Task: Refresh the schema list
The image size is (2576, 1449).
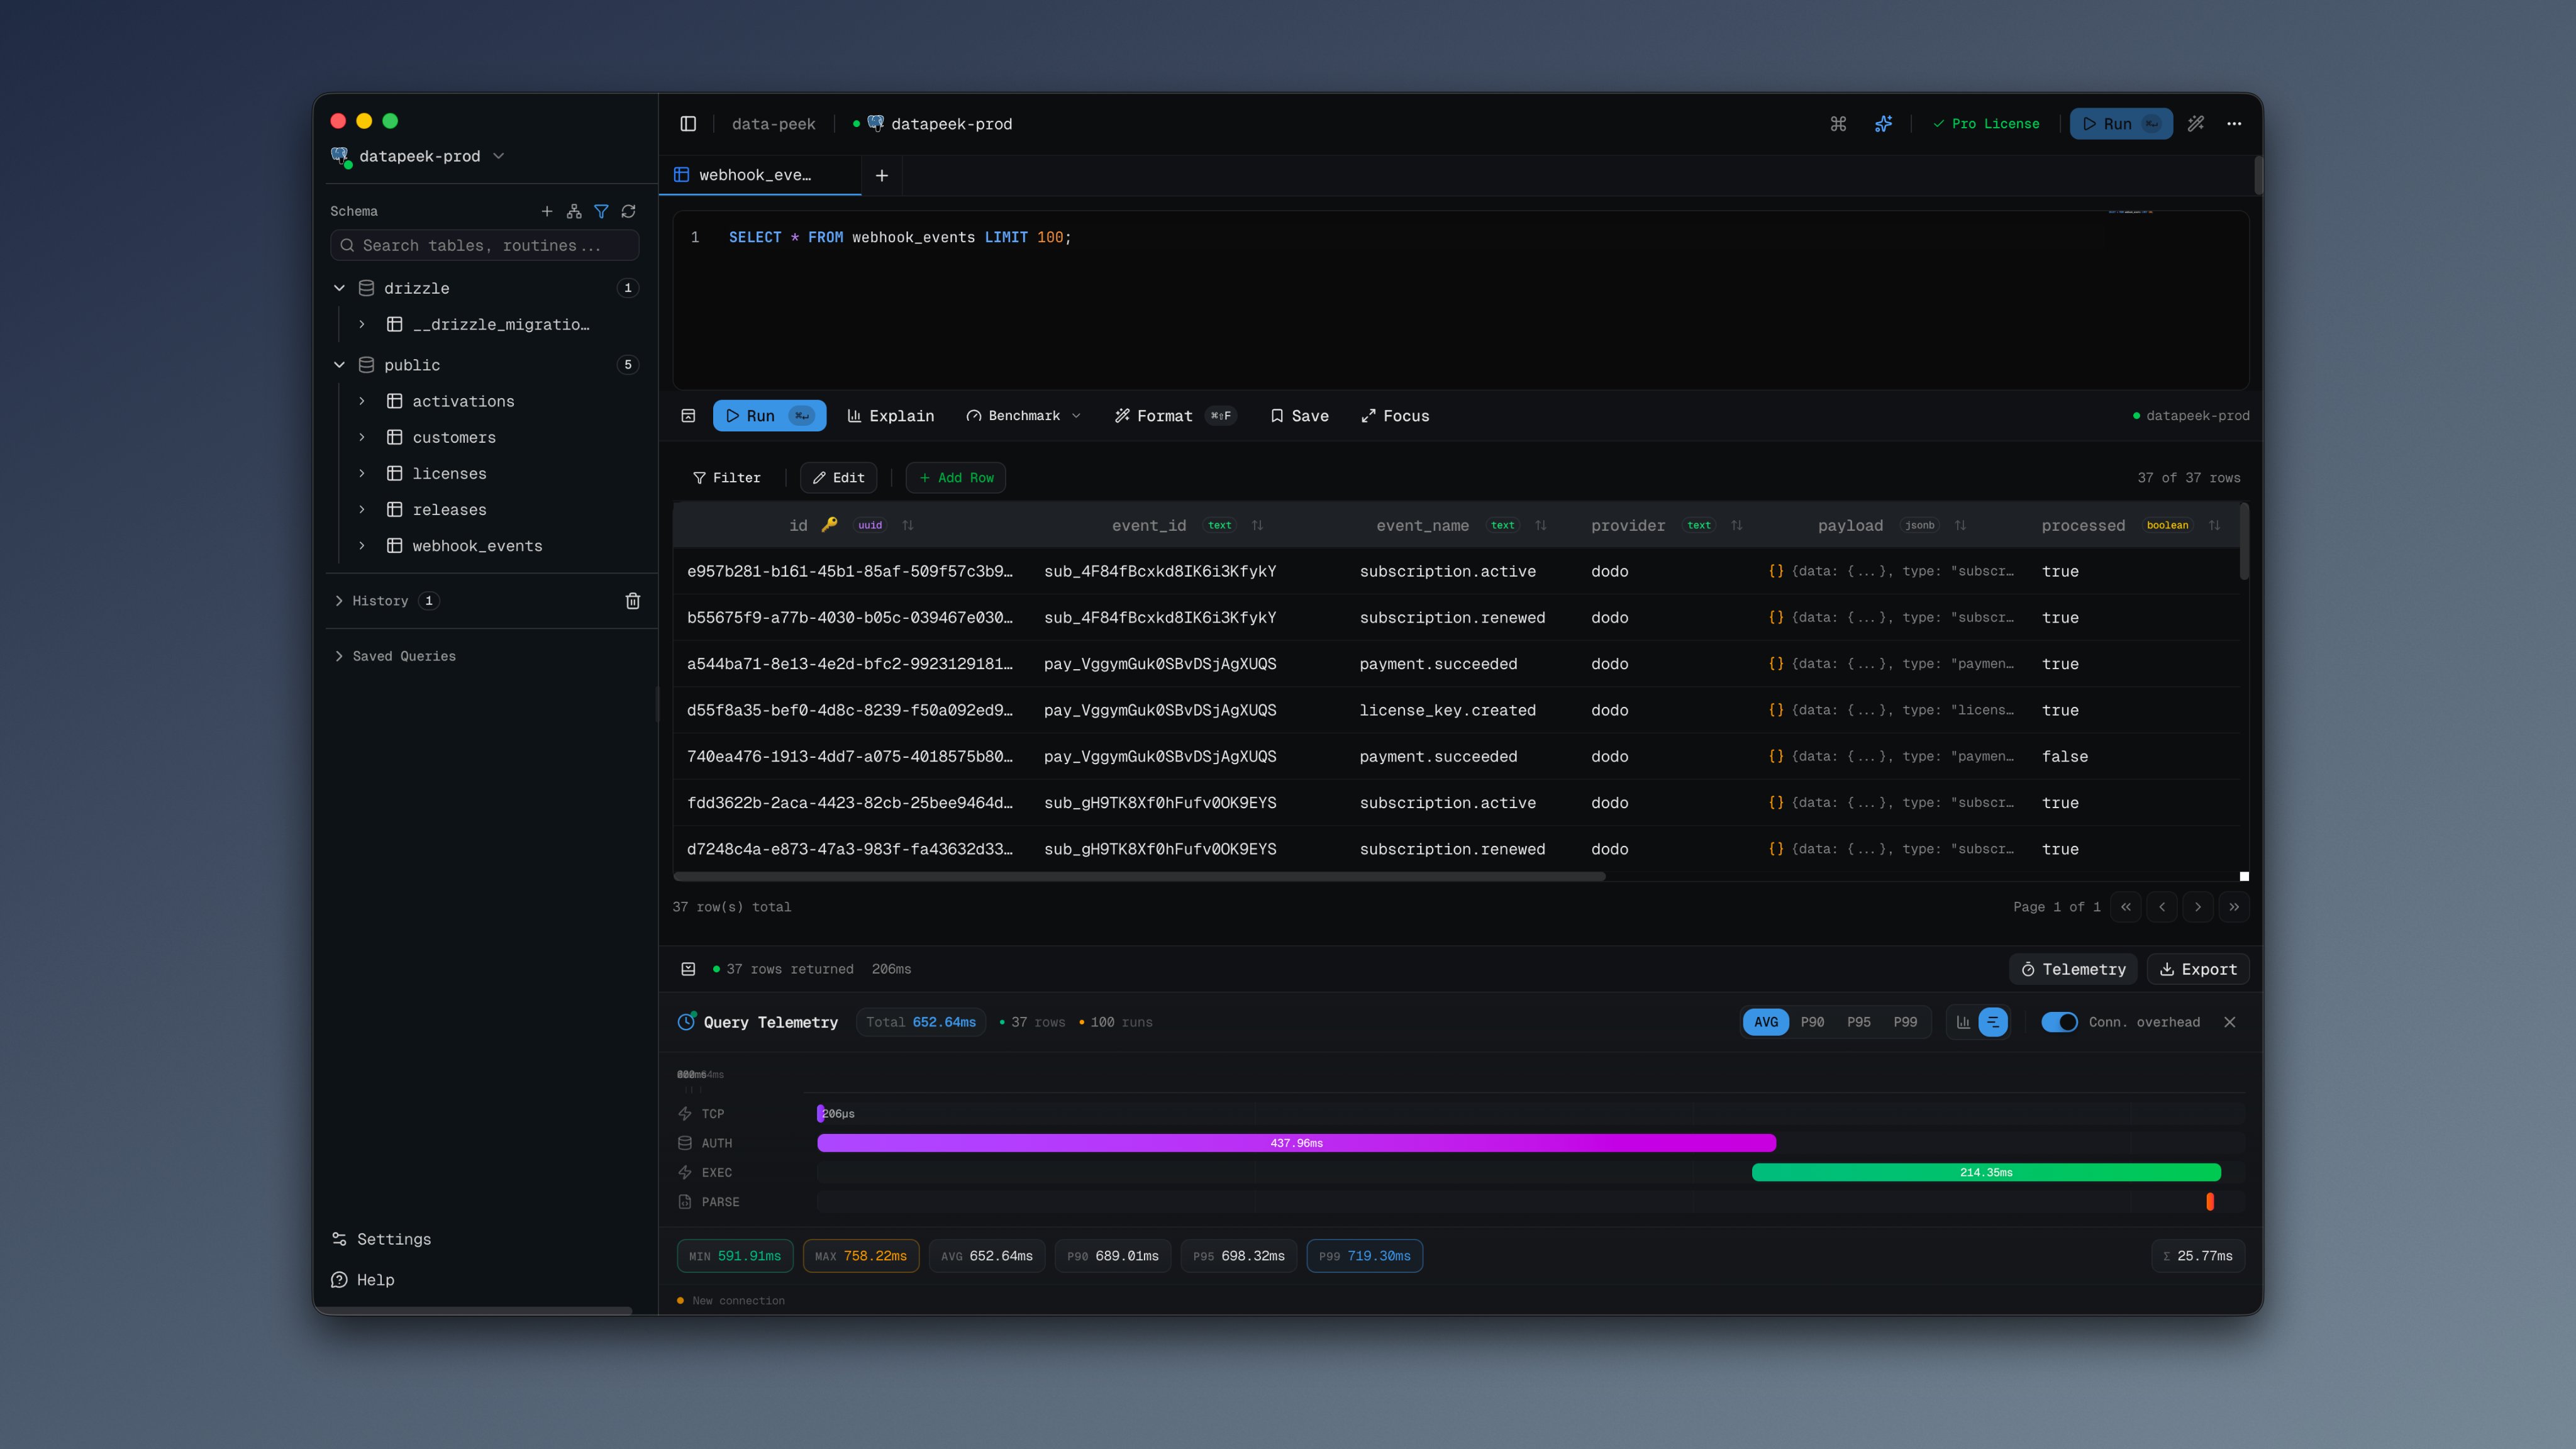Action: coord(628,211)
